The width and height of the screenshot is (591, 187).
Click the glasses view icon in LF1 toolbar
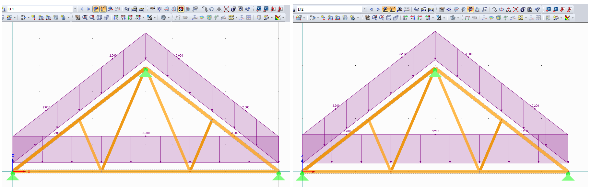(127, 9)
